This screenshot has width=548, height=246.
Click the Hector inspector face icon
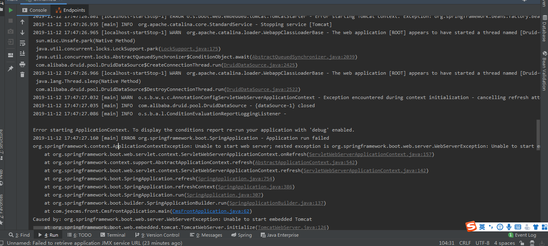(x=533, y=243)
